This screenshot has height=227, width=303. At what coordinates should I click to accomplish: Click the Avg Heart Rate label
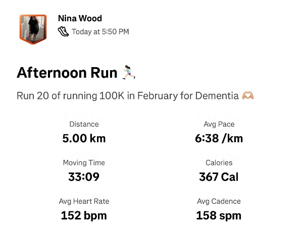(x=84, y=201)
